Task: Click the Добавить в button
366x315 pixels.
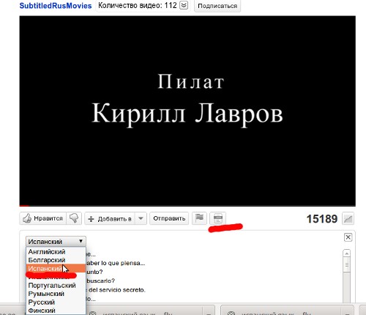Action: coord(111,218)
